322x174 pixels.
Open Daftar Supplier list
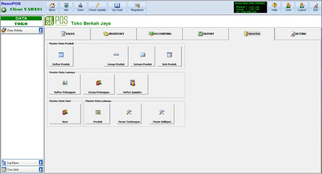point(132,85)
